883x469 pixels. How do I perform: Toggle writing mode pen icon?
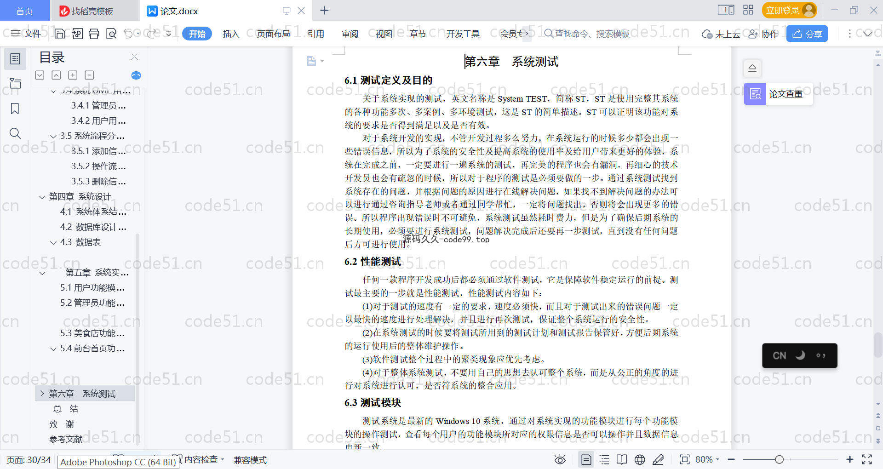click(x=658, y=459)
